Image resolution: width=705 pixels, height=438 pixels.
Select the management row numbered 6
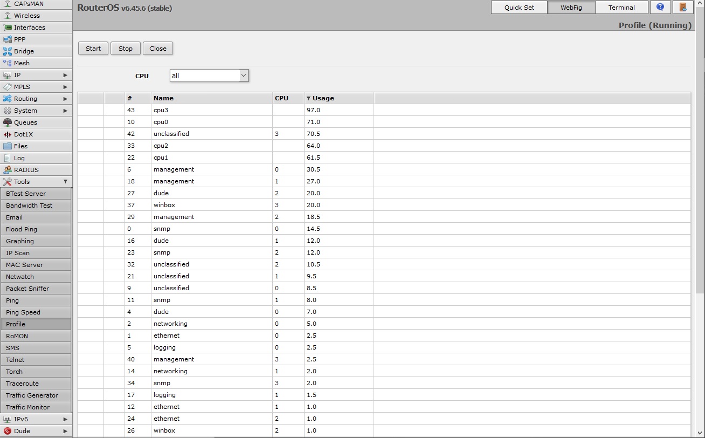click(384, 169)
